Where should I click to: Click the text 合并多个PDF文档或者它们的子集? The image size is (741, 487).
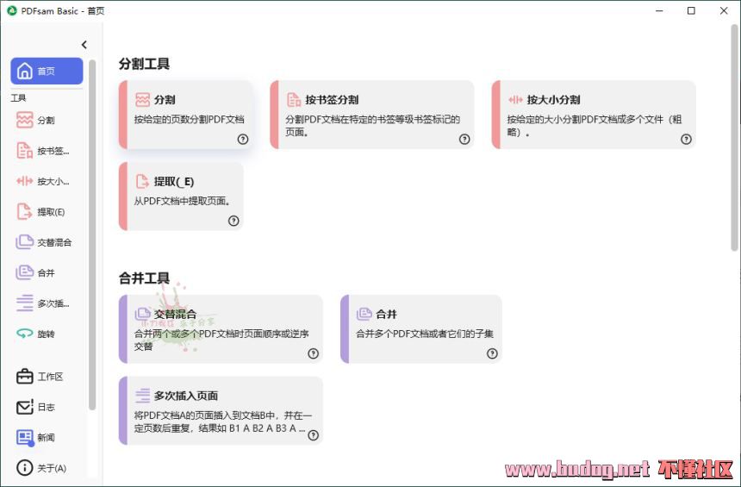click(x=425, y=334)
